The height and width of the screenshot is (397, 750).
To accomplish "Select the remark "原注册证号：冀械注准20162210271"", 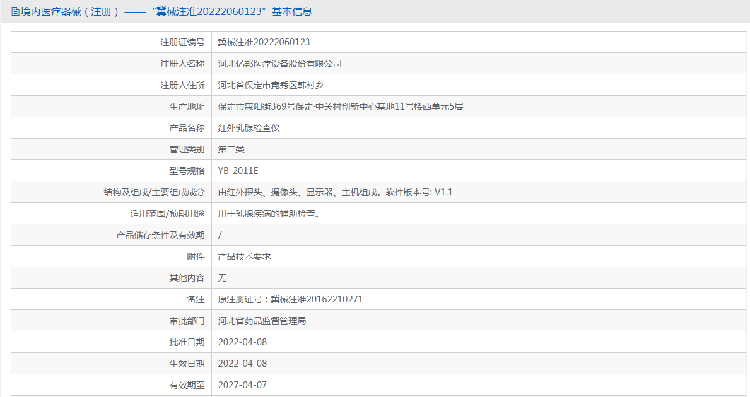I will tap(290, 299).
